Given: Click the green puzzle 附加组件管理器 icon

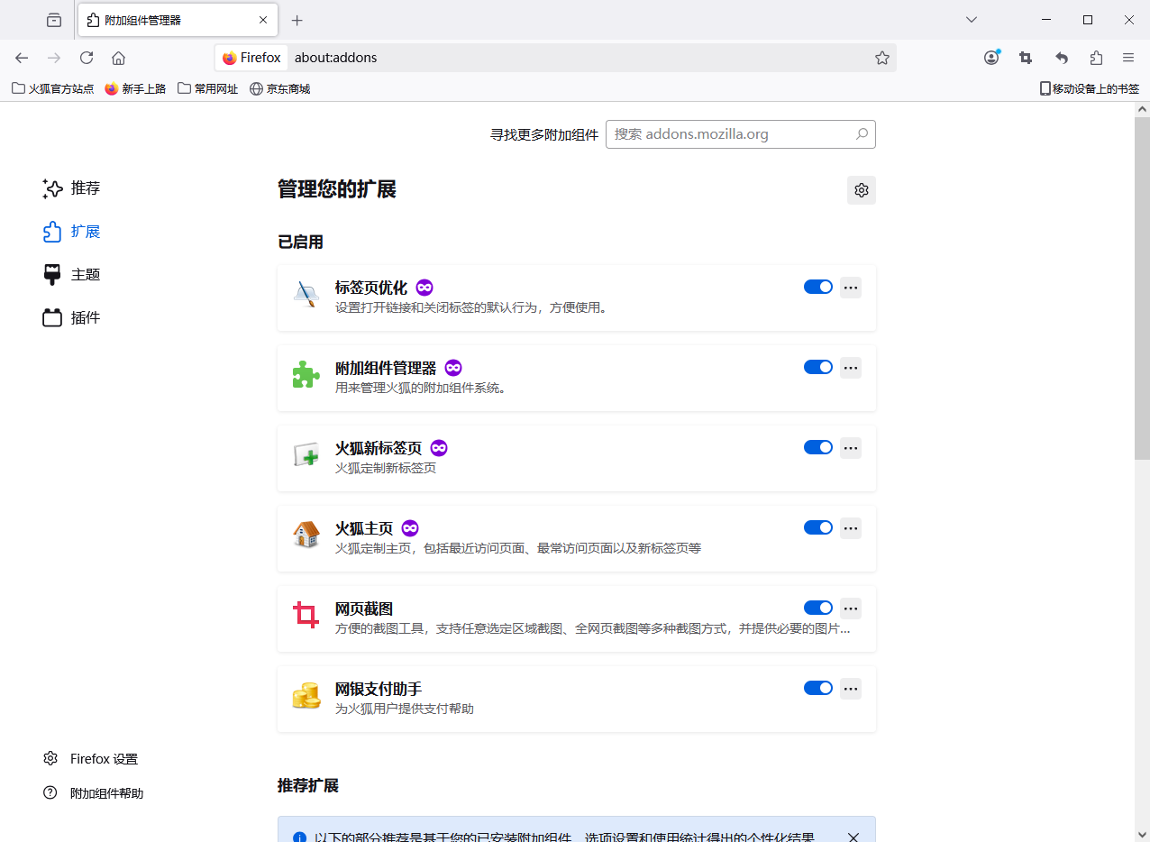Looking at the screenshot, I should tap(306, 375).
